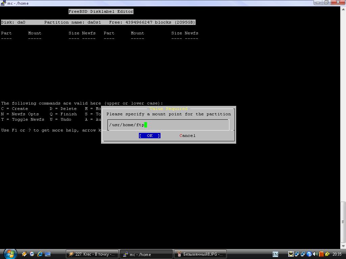Click the orange book tray icon
This screenshot has height=259, width=346.
click(x=321, y=254)
